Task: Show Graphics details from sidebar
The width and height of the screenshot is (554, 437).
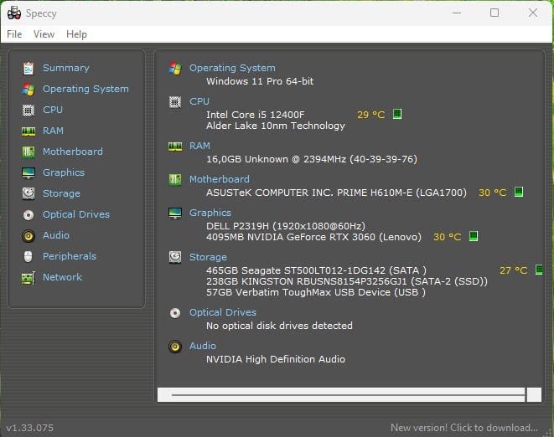Action: point(64,172)
